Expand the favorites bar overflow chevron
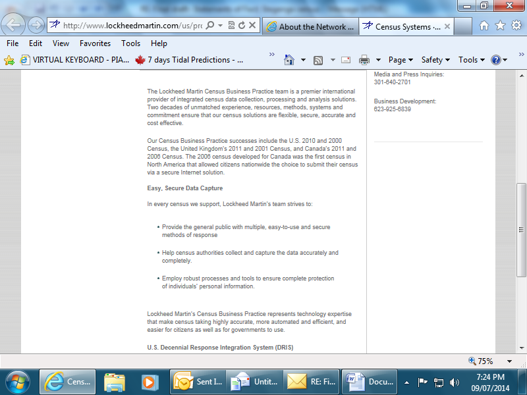This screenshot has height=395, width=527. [x=272, y=55]
